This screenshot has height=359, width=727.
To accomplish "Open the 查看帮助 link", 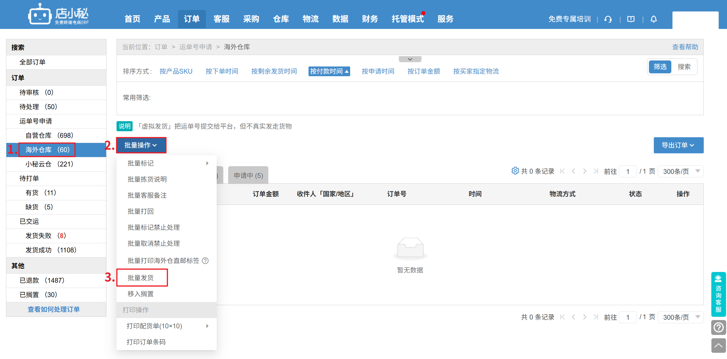I will [685, 47].
